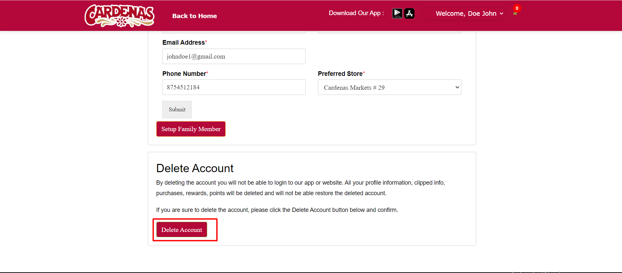Image resolution: width=622 pixels, height=273 pixels.
Task: Click the Phone Number label
Action: click(x=185, y=74)
